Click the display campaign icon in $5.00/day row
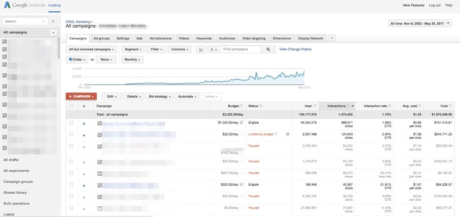460x217 pixels. [100, 209]
